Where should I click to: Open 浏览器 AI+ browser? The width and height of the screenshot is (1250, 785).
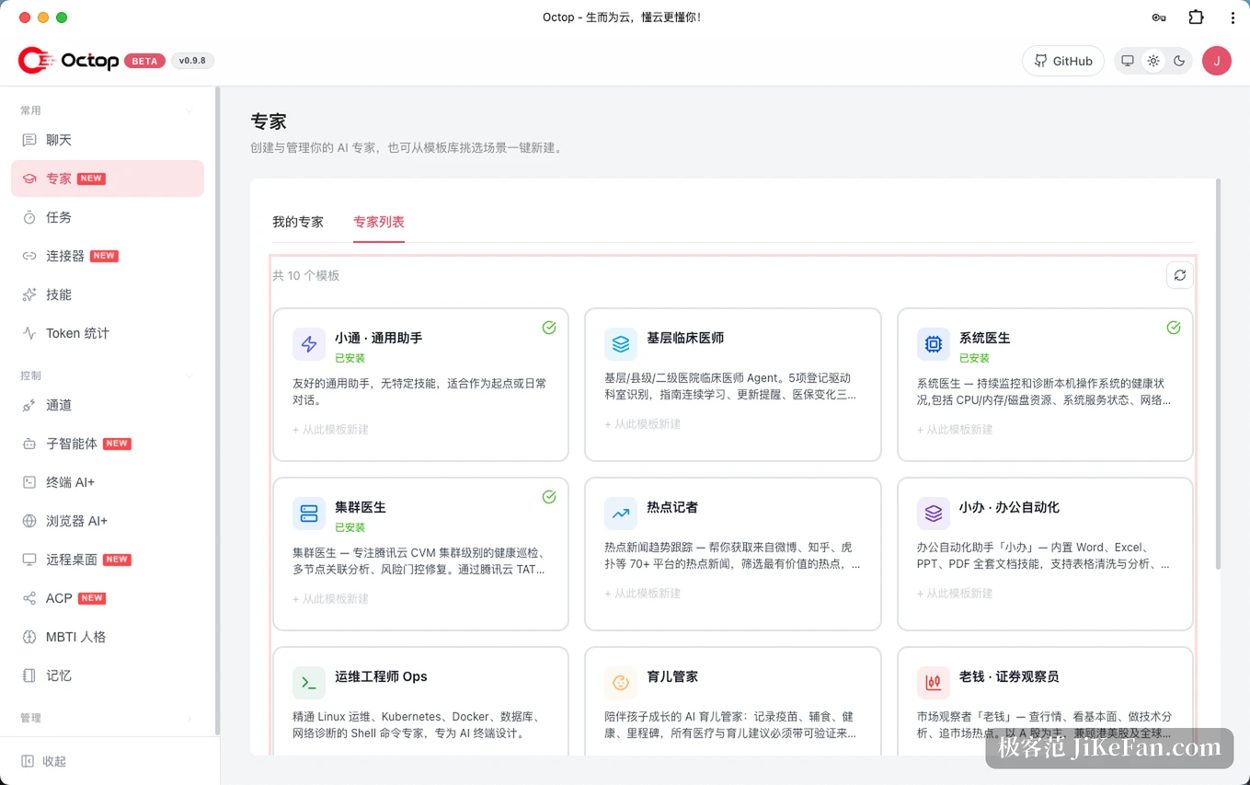(x=108, y=521)
